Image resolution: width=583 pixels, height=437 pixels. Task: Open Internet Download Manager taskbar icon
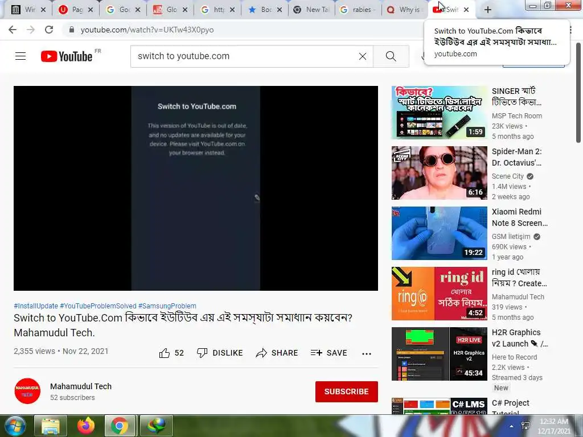point(157,426)
